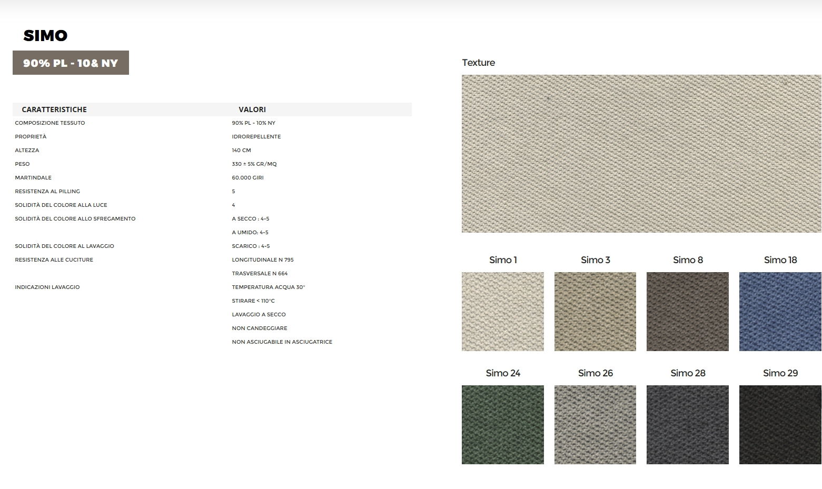Click the INDICAZIONI LAVAGGIO label
822x489 pixels.
point(47,287)
